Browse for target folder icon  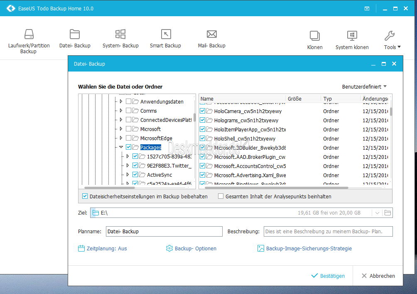point(388,213)
